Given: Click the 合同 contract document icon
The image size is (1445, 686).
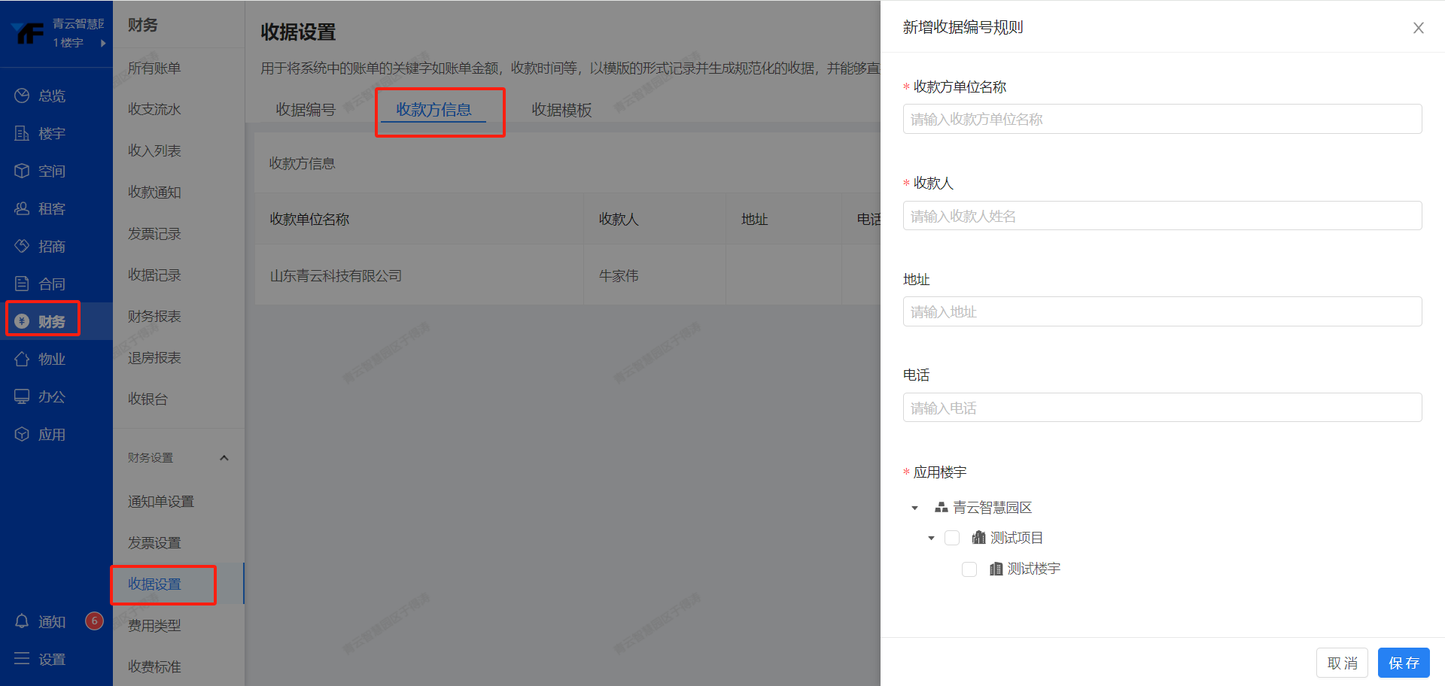Looking at the screenshot, I should pos(22,284).
